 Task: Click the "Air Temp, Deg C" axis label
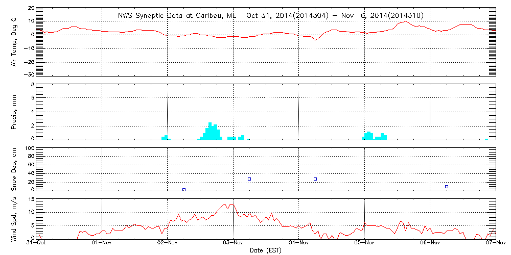pyautogui.click(x=14, y=42)
